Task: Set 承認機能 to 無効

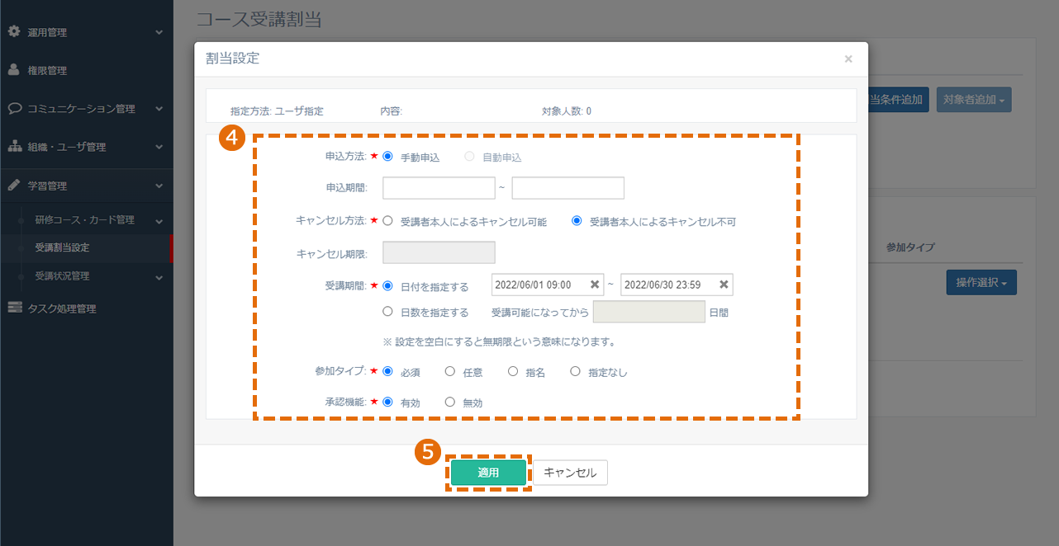Action: 450,402
